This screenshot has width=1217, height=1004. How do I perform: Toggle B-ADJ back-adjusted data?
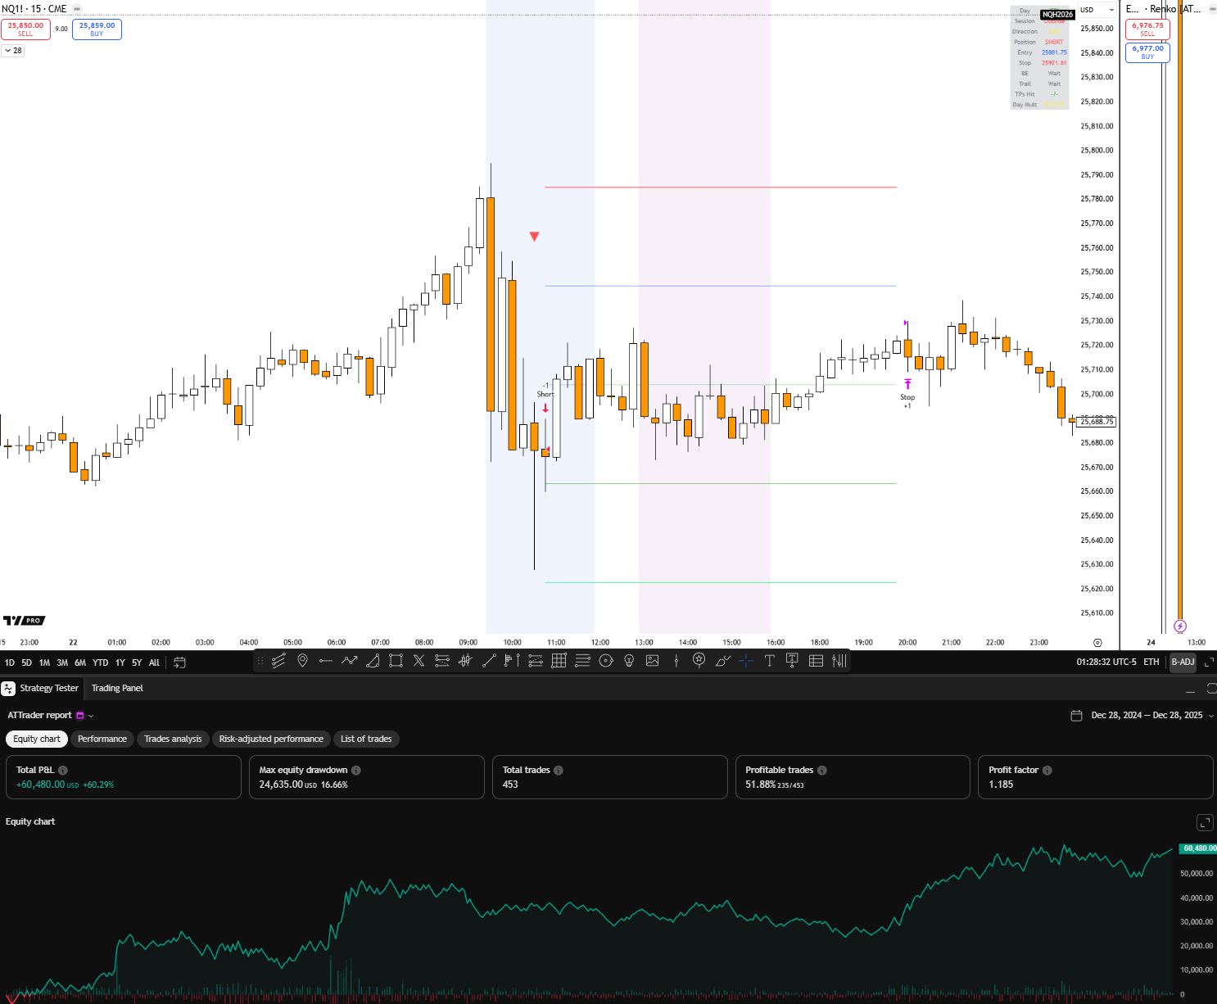click(x=1183, y=662)
